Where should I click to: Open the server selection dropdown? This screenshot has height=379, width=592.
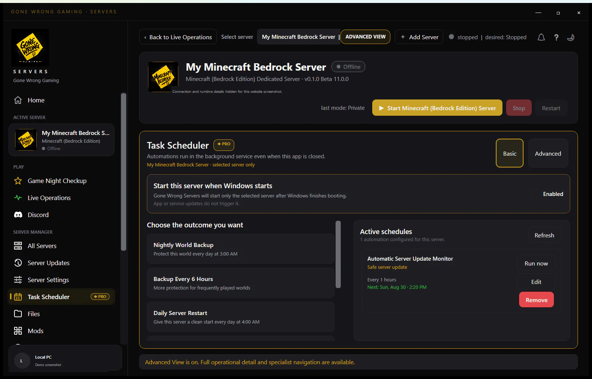pyautogui.click(x=299, y=37)
